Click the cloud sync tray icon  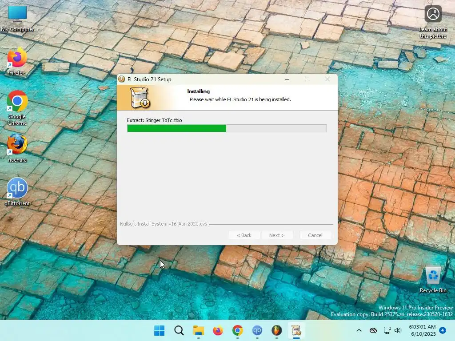coord(373,330)
